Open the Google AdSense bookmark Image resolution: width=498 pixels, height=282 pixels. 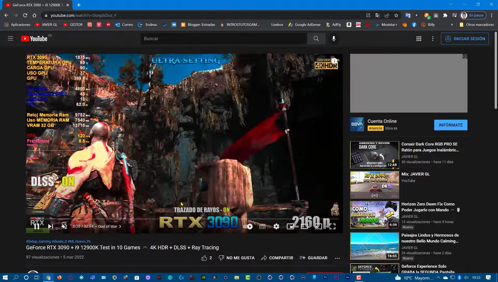click(x=305, y=25)
